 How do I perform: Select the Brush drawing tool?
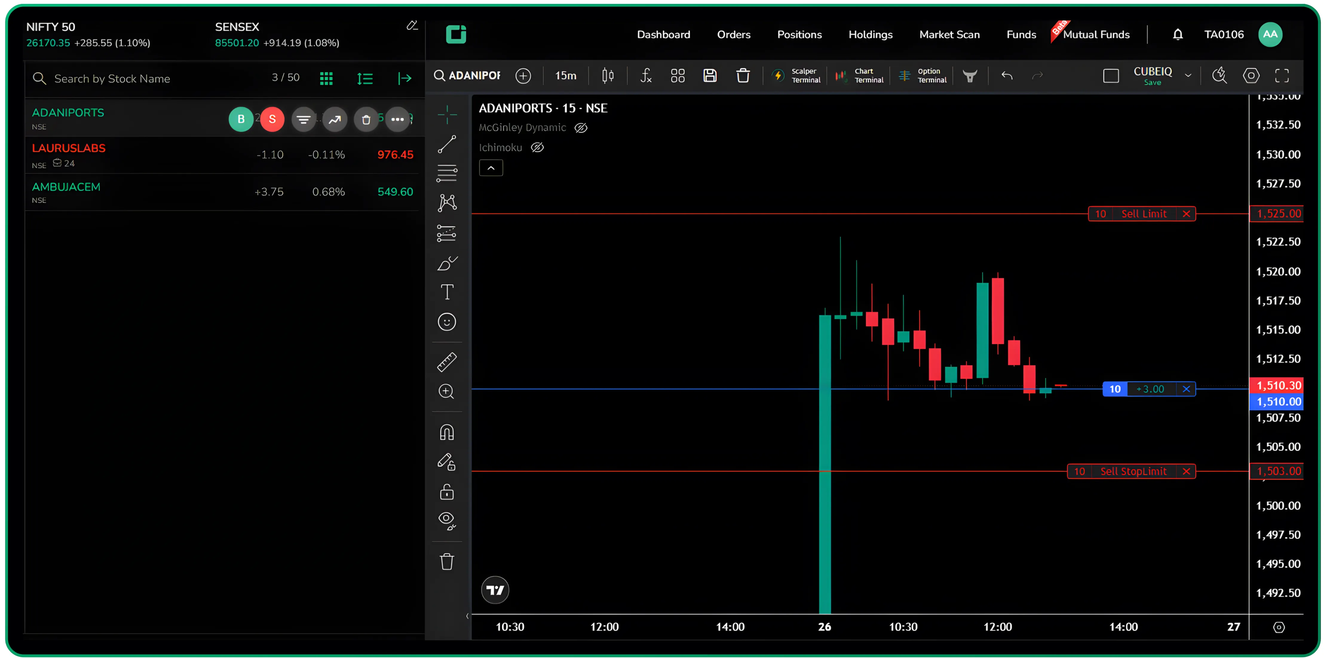[x=447, y=263]
